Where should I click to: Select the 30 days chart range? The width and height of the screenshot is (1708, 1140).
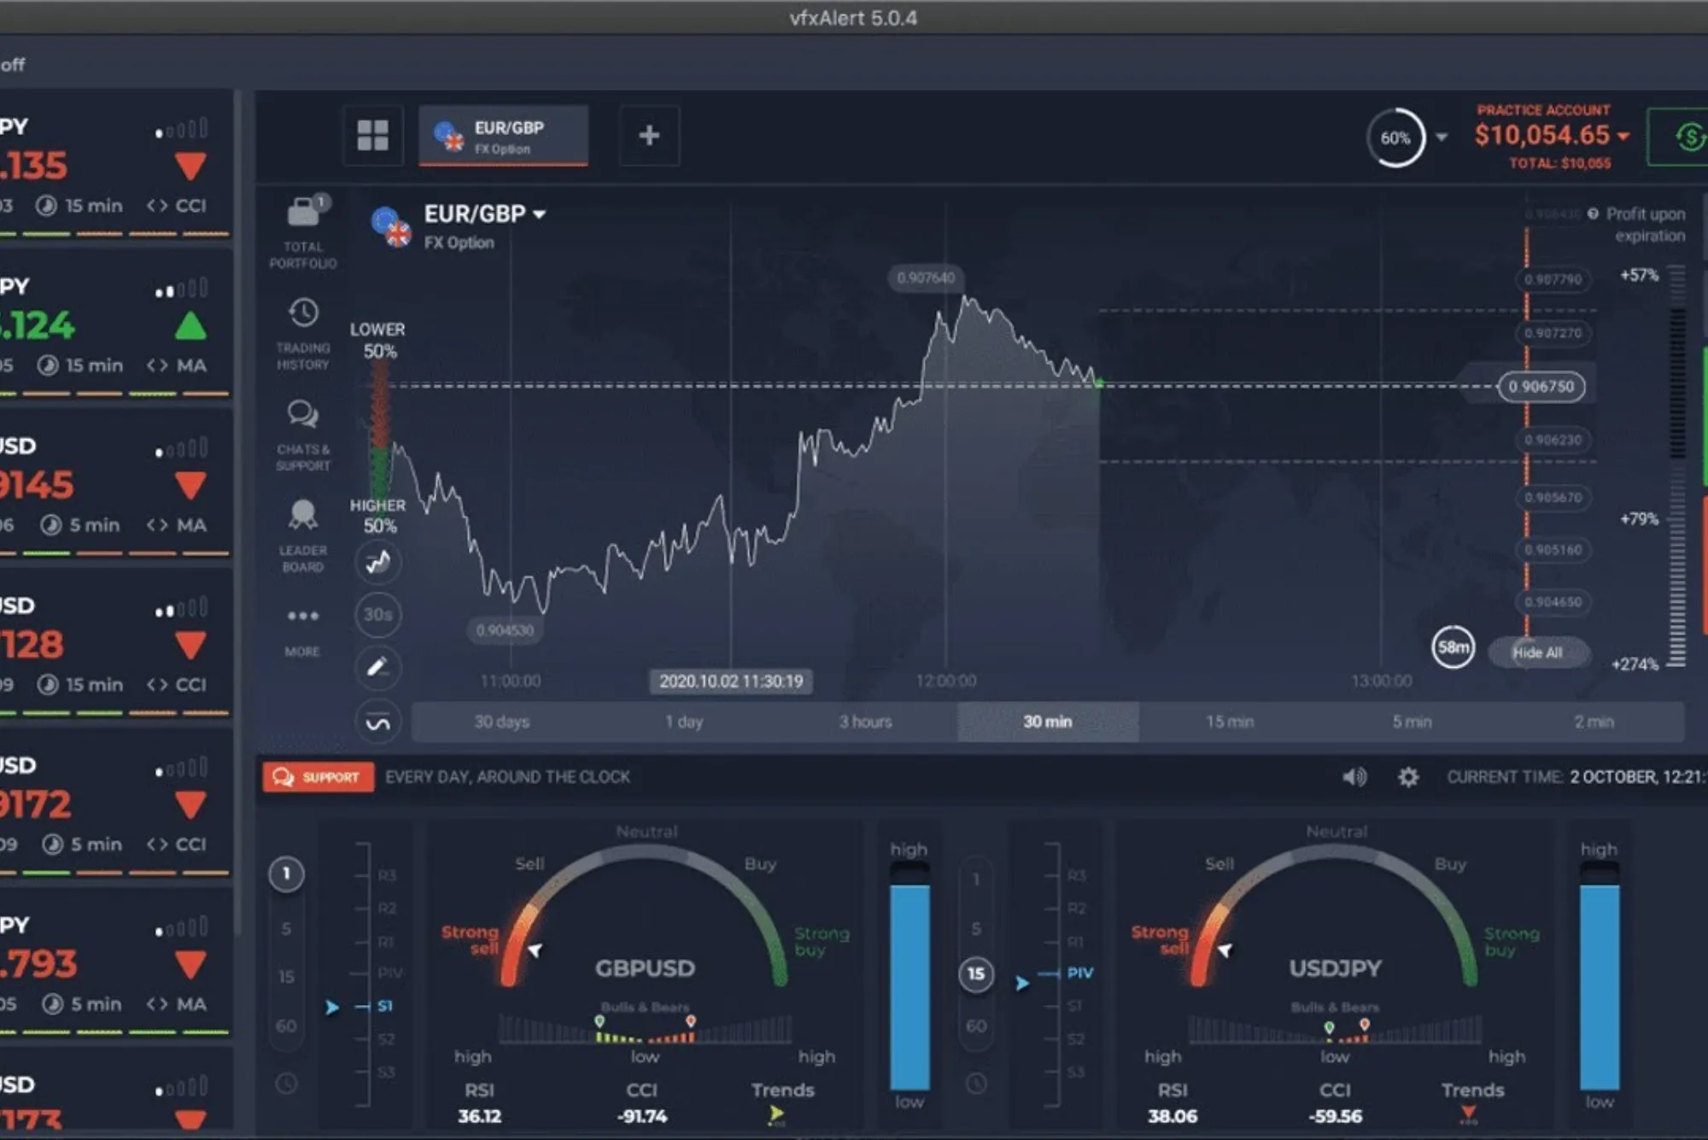click(502, 722)
